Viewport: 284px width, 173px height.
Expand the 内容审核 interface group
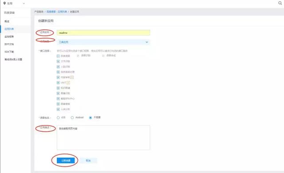click(x=58, y=77)
